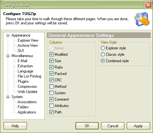This screenshot has height=133, width=153.
Task: Show the Web Update settings
Action: (x=28, y=92)
